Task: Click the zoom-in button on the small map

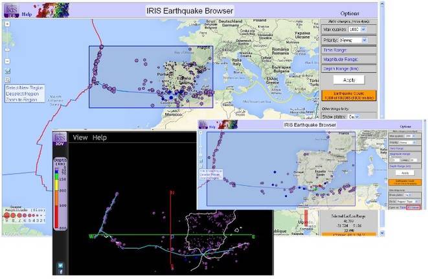Action: coord(201,133)
